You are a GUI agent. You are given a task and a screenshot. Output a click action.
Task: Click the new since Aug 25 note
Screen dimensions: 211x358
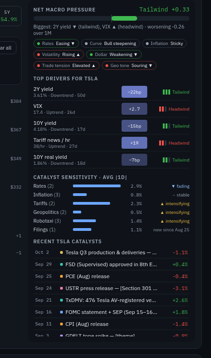point(171,229)
